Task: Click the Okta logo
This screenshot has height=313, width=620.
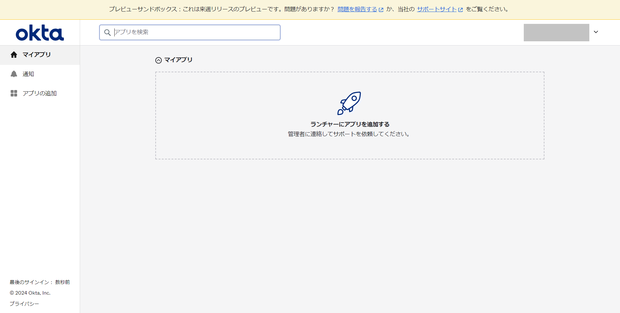Action: coord(40,33)
